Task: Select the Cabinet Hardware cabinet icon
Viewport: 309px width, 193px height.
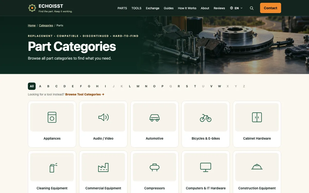Action: click(257, 117)
